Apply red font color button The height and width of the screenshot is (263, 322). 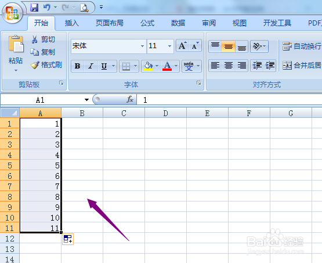point(167,66)
